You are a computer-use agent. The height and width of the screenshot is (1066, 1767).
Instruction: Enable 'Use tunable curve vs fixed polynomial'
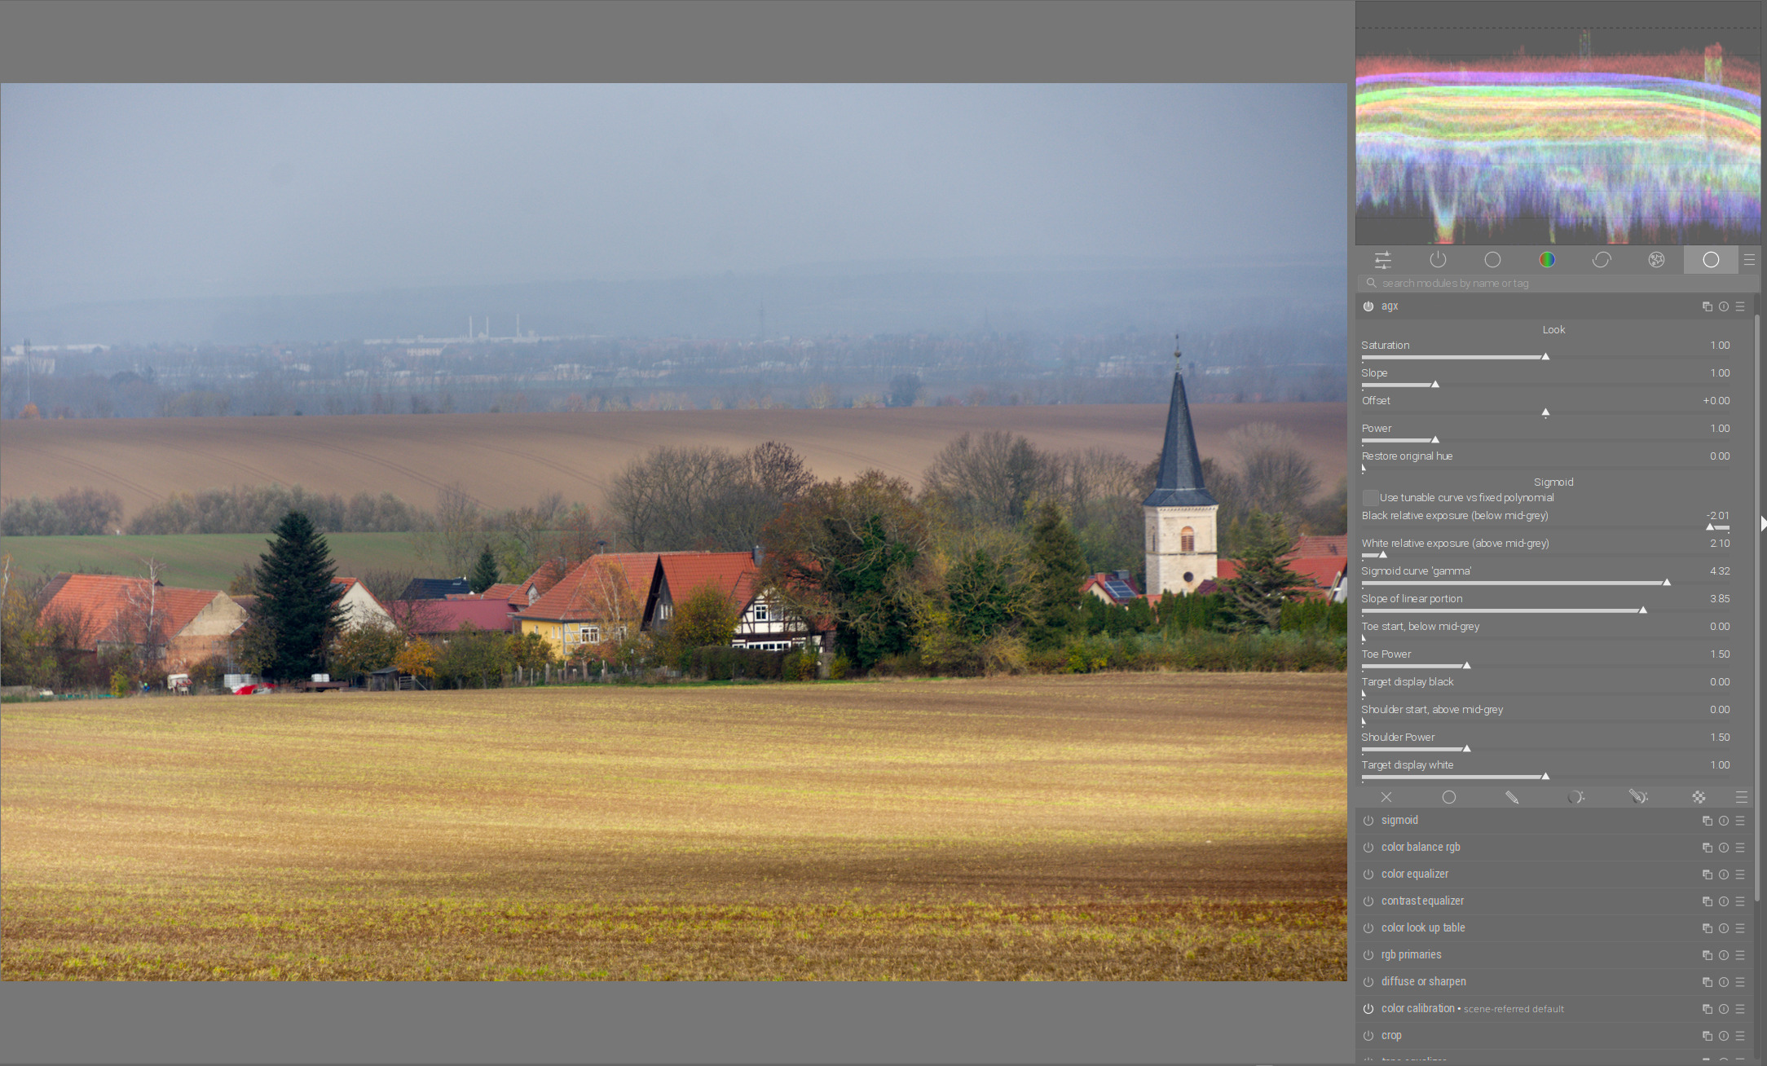point(1370,498)
